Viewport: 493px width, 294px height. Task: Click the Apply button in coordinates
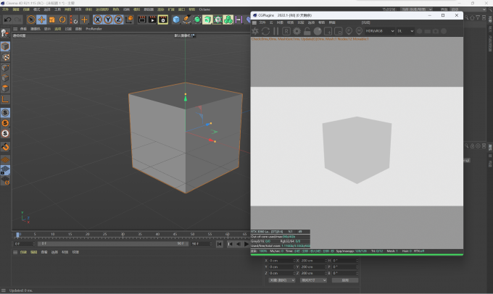tap(345, 280)
